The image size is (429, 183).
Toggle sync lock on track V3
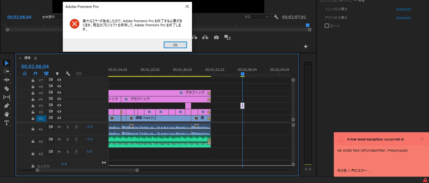click(x=50, y=105)
